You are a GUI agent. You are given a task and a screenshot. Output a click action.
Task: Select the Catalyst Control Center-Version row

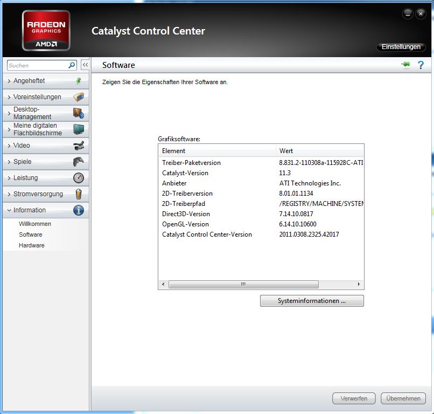(261, 234)
